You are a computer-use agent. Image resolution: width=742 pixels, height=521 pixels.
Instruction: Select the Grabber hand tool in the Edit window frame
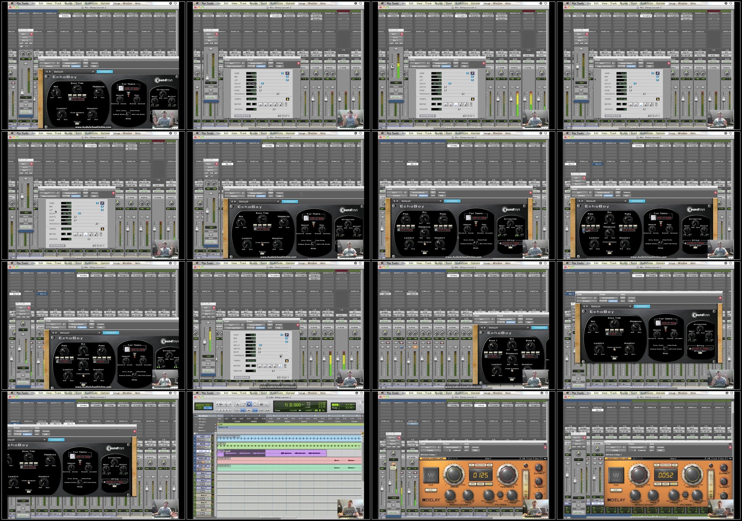[255, 404]
